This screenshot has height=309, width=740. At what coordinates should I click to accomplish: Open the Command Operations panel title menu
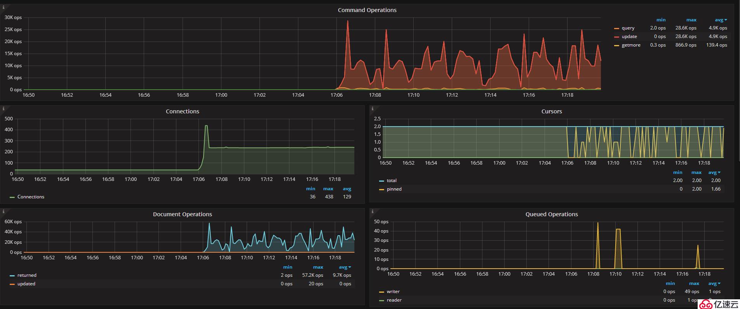pyautogui.click(x=367, y=10)
